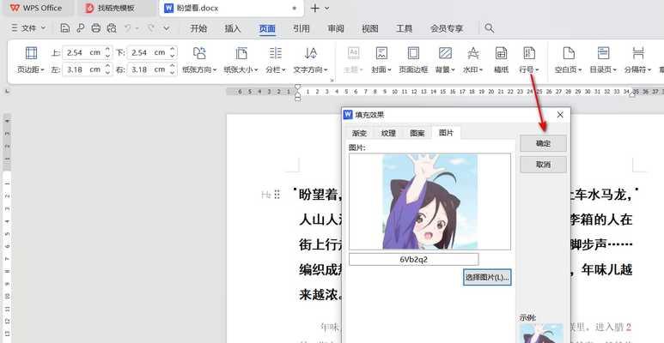Click the 示例 sample preview thumbnail
Screen dimensions: 664x343
click(x=542, y=334)
